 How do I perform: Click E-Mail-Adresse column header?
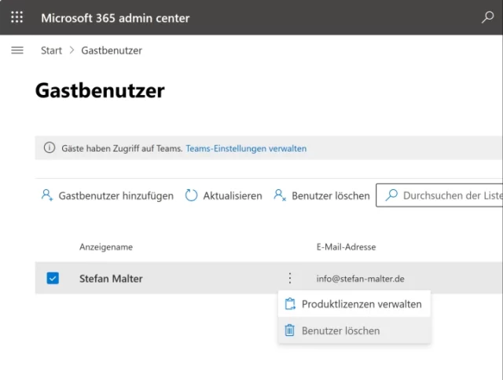click(x=346, y=247)
